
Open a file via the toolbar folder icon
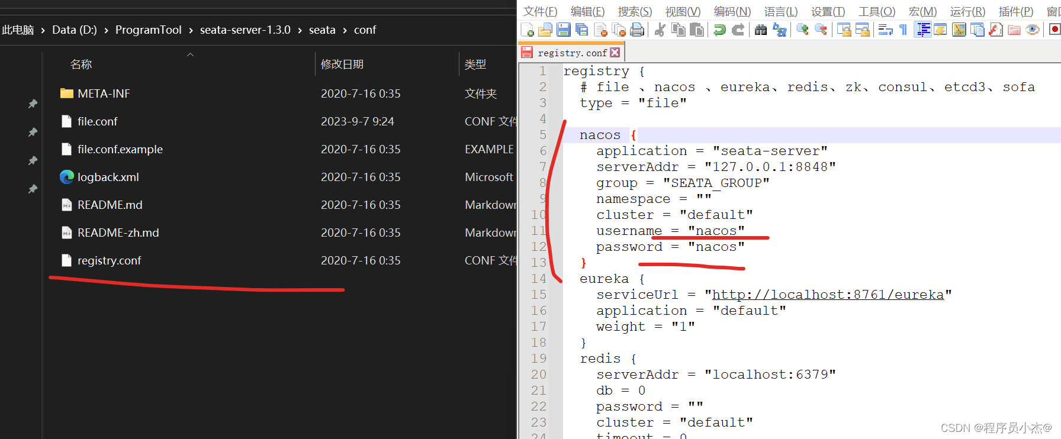(545, 30)
